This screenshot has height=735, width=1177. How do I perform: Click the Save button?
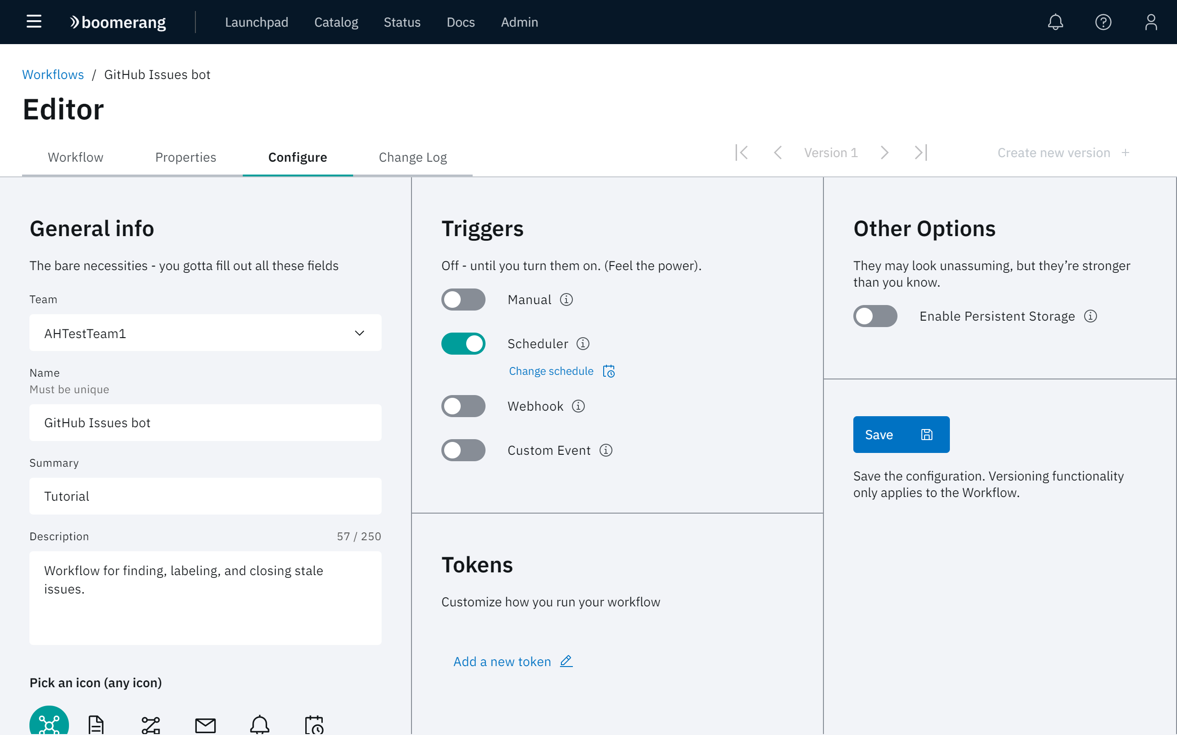(x=901, y=435)
